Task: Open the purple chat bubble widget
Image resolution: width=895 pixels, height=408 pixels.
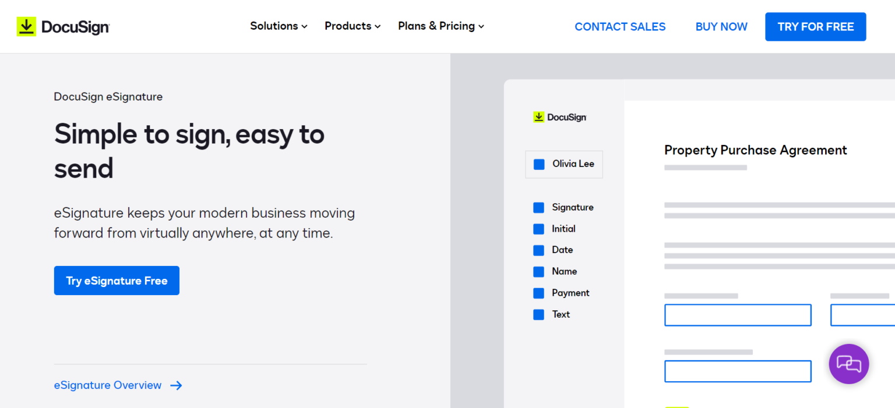Action: pyautogui.click(x=849, y=364)
